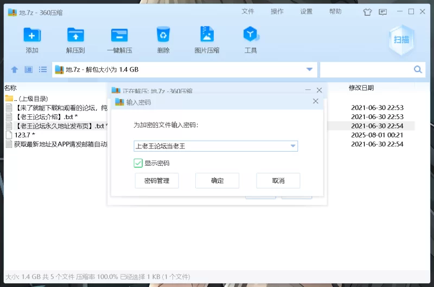Click the 密码管理 password manager button
The image size is (434, 287).
157,181
